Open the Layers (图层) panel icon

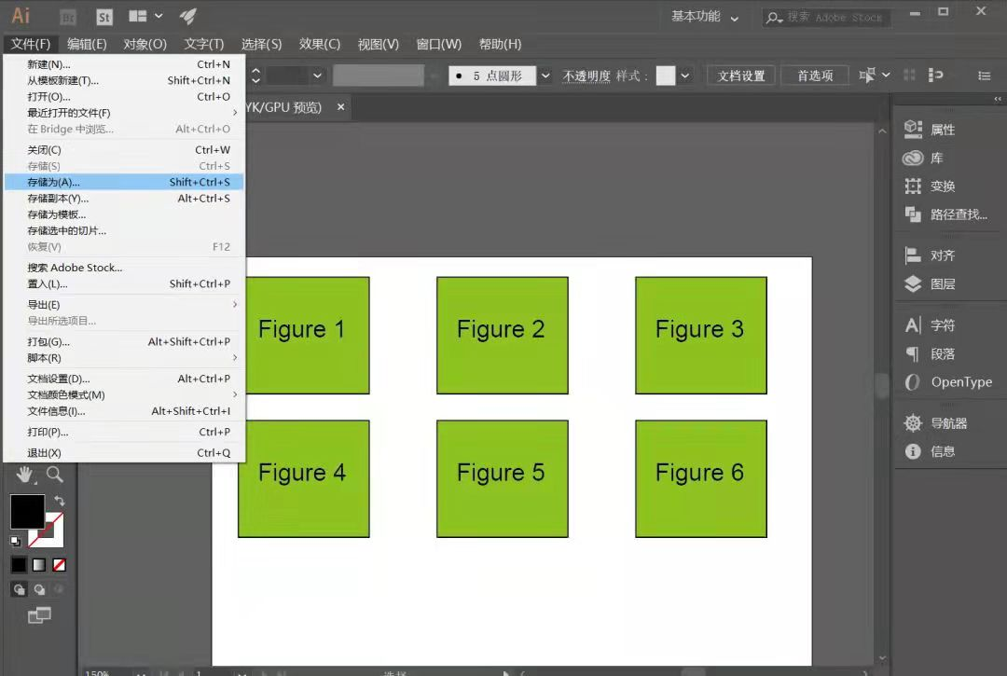(x=913, y=283)
